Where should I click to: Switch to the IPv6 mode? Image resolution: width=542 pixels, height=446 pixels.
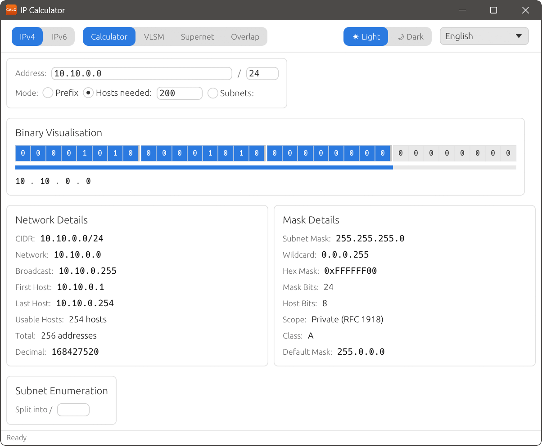tap(59, 36)
